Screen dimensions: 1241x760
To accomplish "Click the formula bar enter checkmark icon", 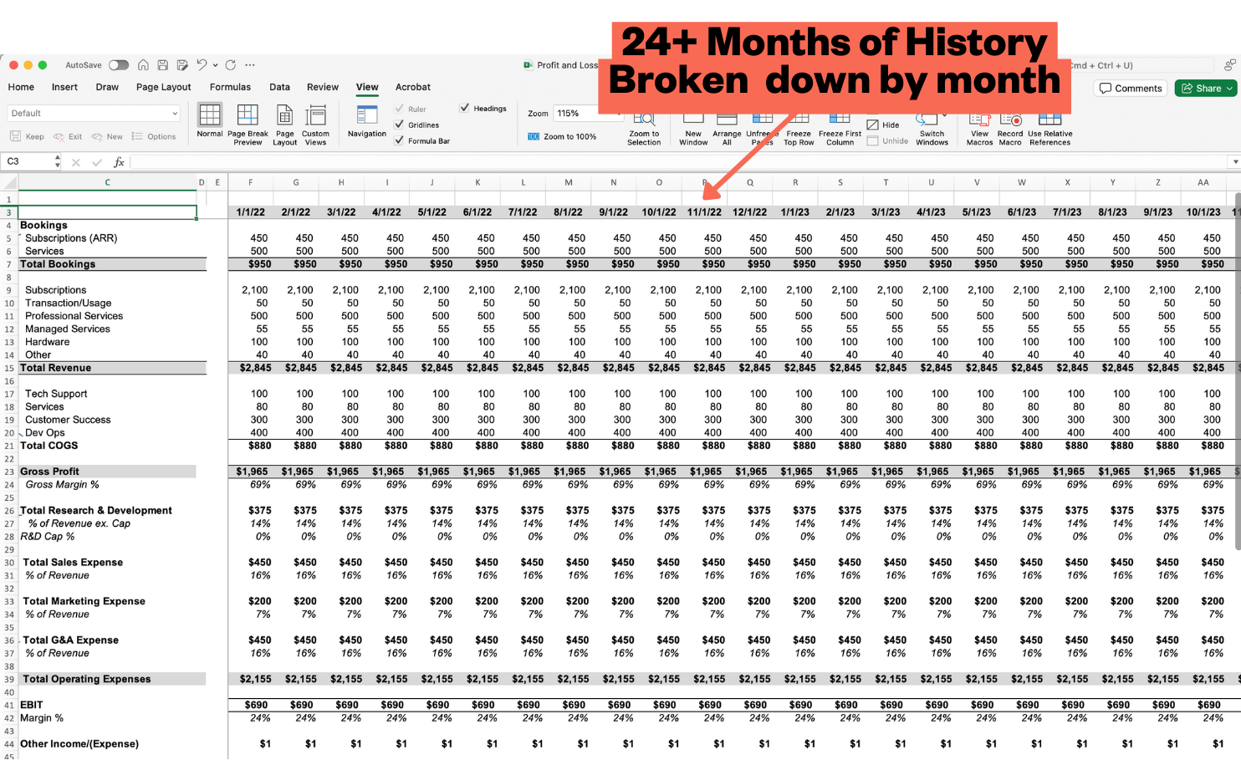I will [x=97, y=162].
